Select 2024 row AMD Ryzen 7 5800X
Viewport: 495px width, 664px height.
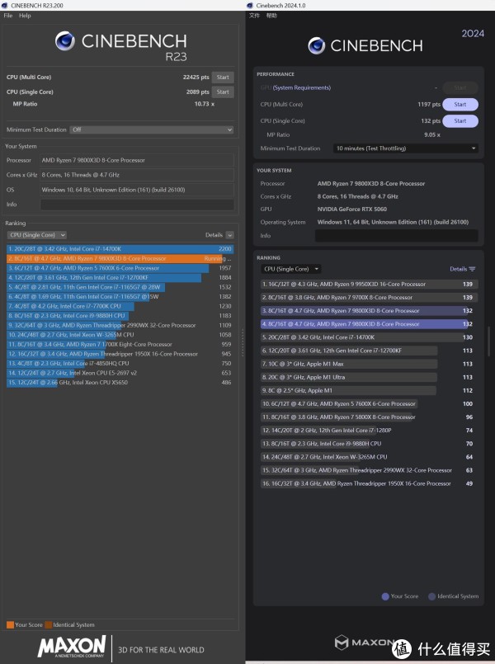tap(370, 417)
